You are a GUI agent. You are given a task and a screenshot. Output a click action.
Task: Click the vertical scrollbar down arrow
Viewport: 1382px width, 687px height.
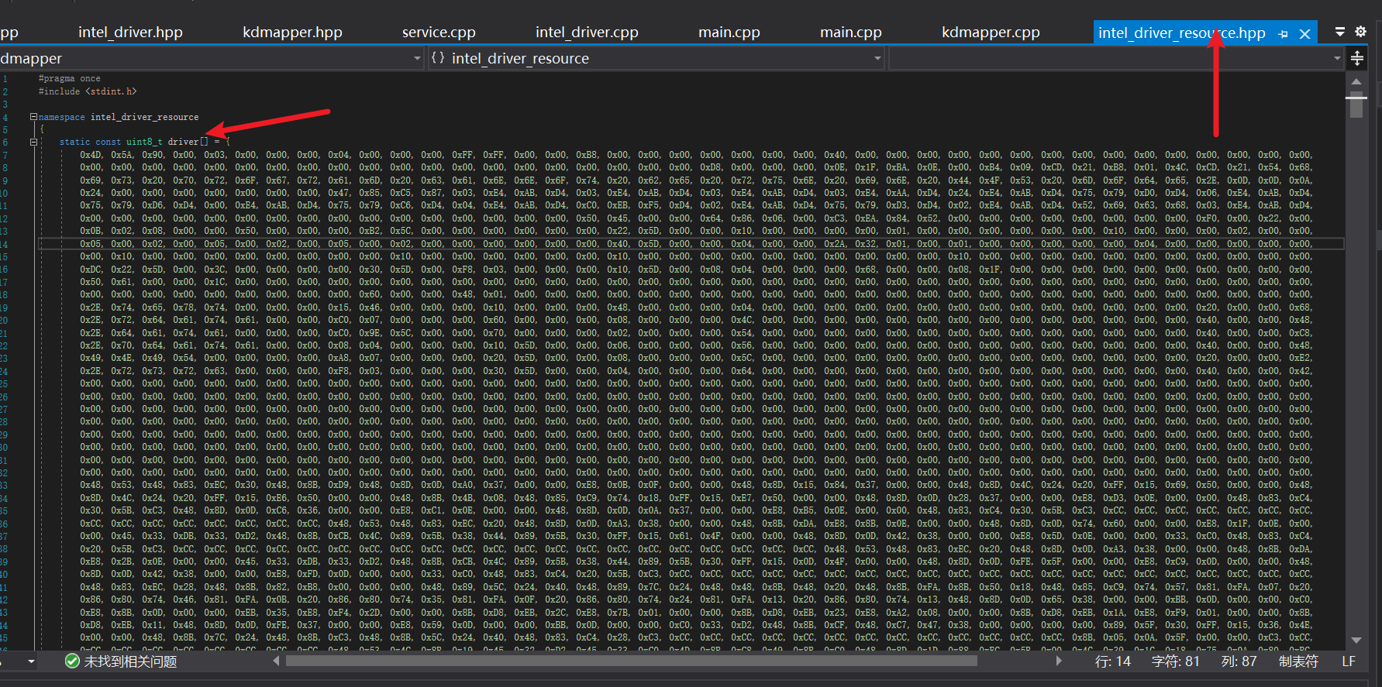tap(1356, 641)
